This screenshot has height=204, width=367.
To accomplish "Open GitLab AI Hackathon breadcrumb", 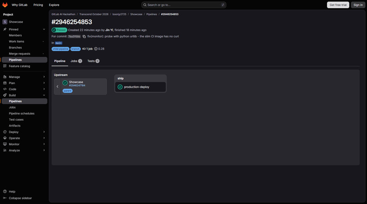I will [63, 14].
